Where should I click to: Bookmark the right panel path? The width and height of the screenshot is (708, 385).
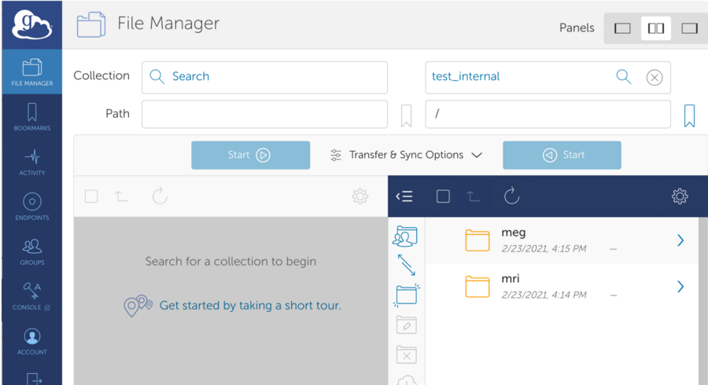point(689,115)
